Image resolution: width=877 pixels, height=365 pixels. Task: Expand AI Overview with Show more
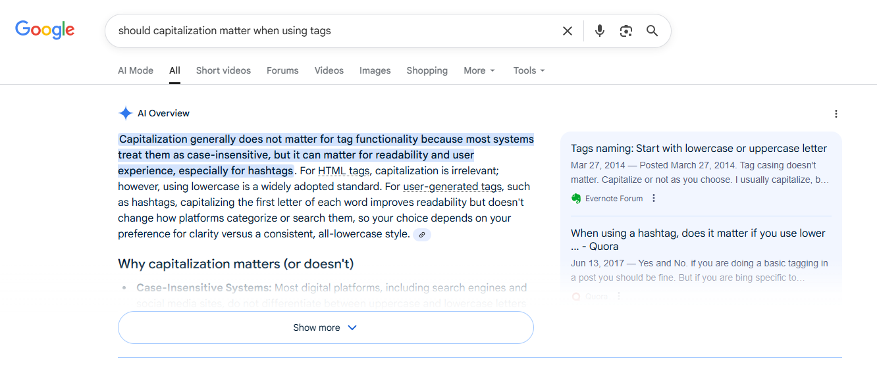[325, 328]
